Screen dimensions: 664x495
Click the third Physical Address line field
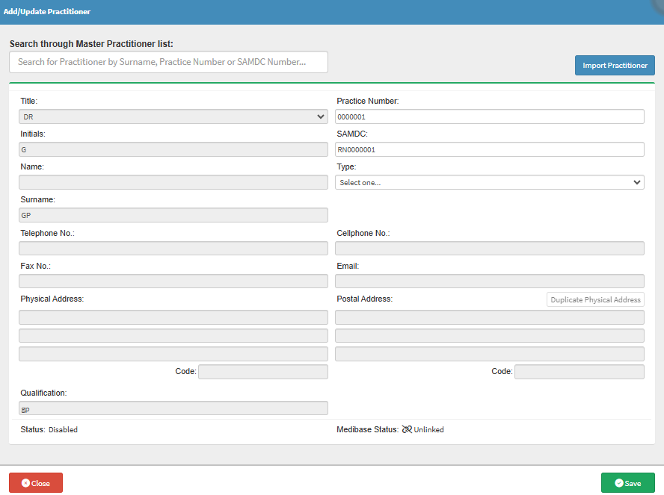point(173,354)
